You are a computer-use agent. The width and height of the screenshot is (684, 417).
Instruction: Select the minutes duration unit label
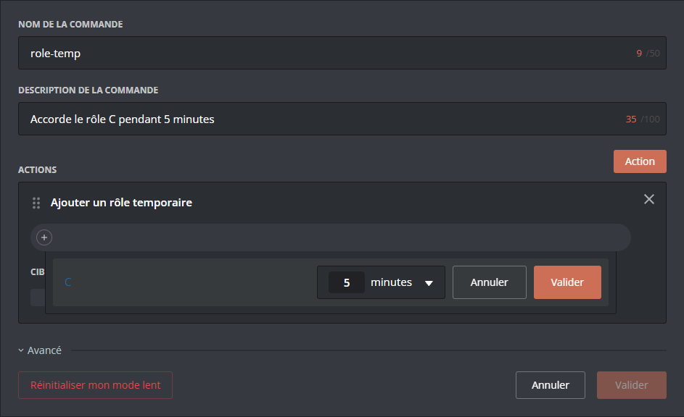(391, 282)
